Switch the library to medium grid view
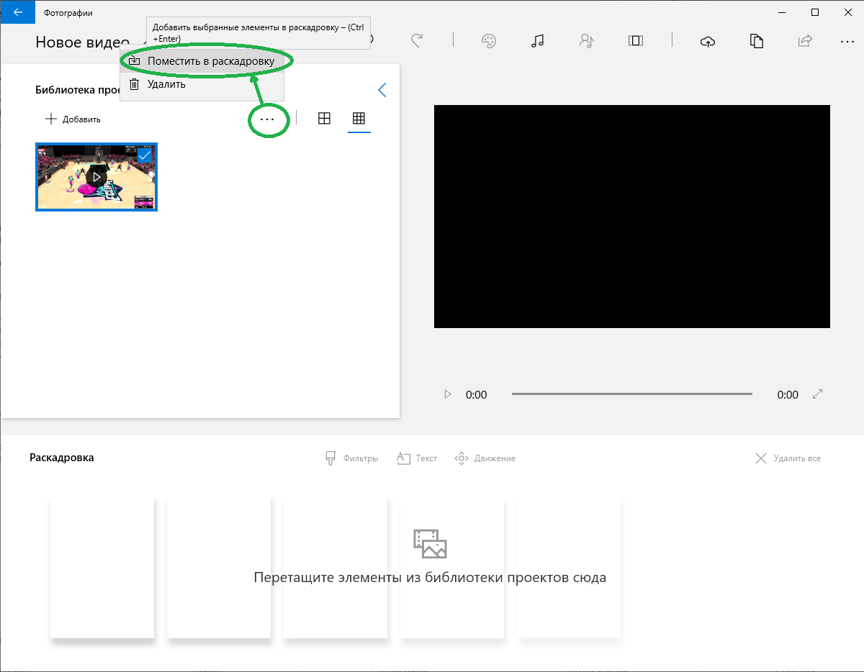The width and height of the screenshot is (864, 672). point(324,119)
